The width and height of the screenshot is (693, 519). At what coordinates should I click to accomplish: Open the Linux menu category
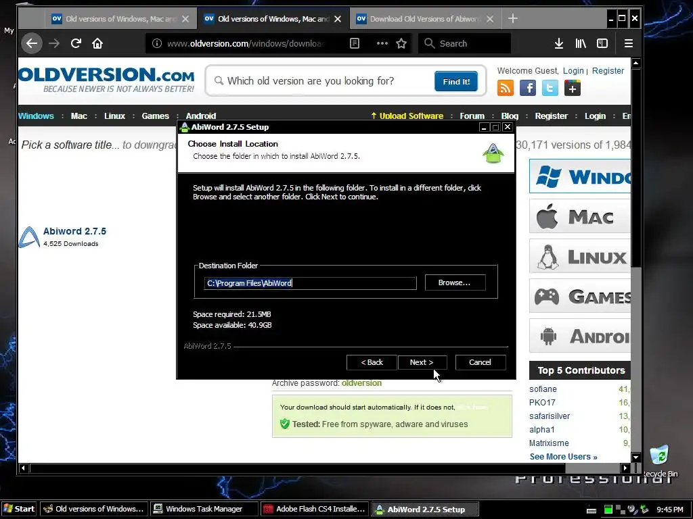(114, 116)
